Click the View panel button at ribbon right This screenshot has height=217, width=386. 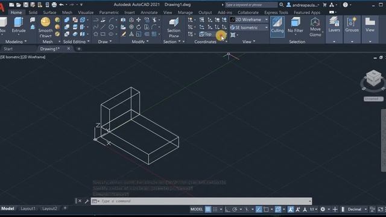(x=370, y=25)
